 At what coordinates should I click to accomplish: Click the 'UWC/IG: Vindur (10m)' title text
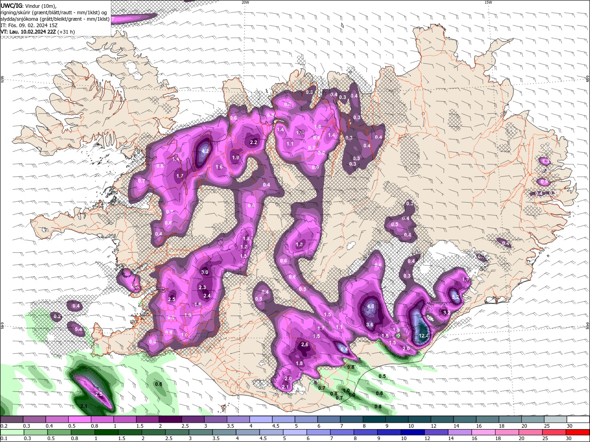pyautogui.click(x=28, y=6)
